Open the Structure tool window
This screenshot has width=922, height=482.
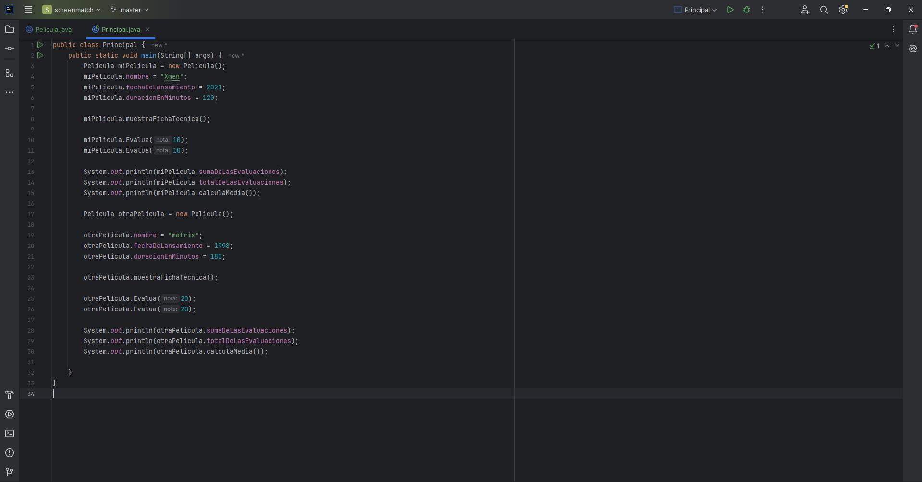(10, 73)
